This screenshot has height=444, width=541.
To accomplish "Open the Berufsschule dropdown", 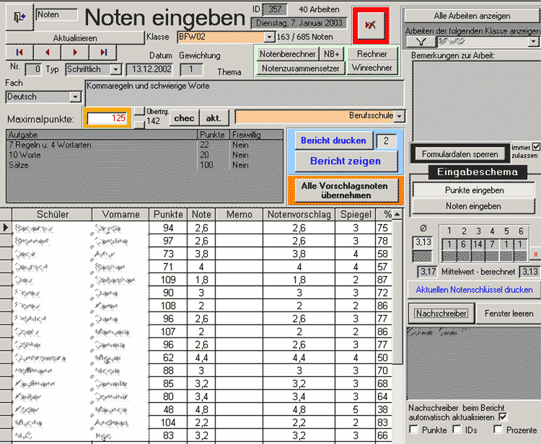I will [399, 116].
